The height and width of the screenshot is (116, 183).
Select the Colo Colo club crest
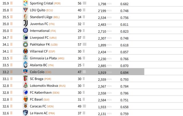tap(25, 72)
